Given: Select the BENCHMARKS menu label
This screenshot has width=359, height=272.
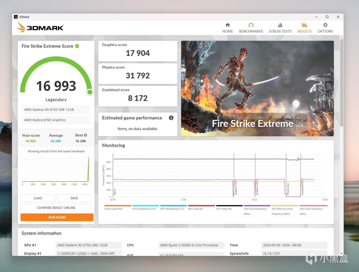Looking at the screenshot, I should coord(251,31).
